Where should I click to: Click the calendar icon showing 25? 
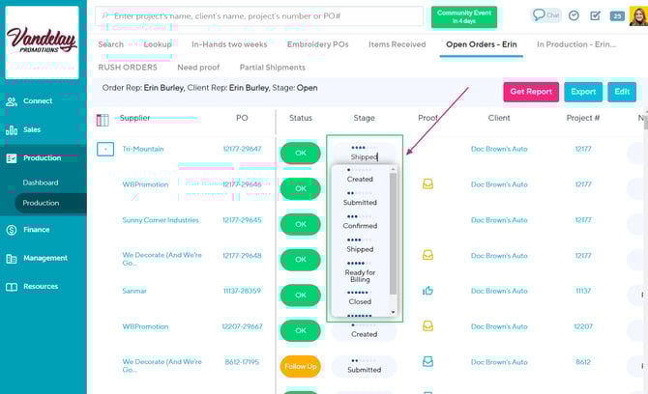point(617,15)
